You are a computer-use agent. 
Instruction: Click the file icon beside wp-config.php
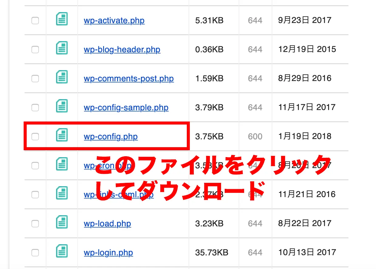click(x=62, y=136)
